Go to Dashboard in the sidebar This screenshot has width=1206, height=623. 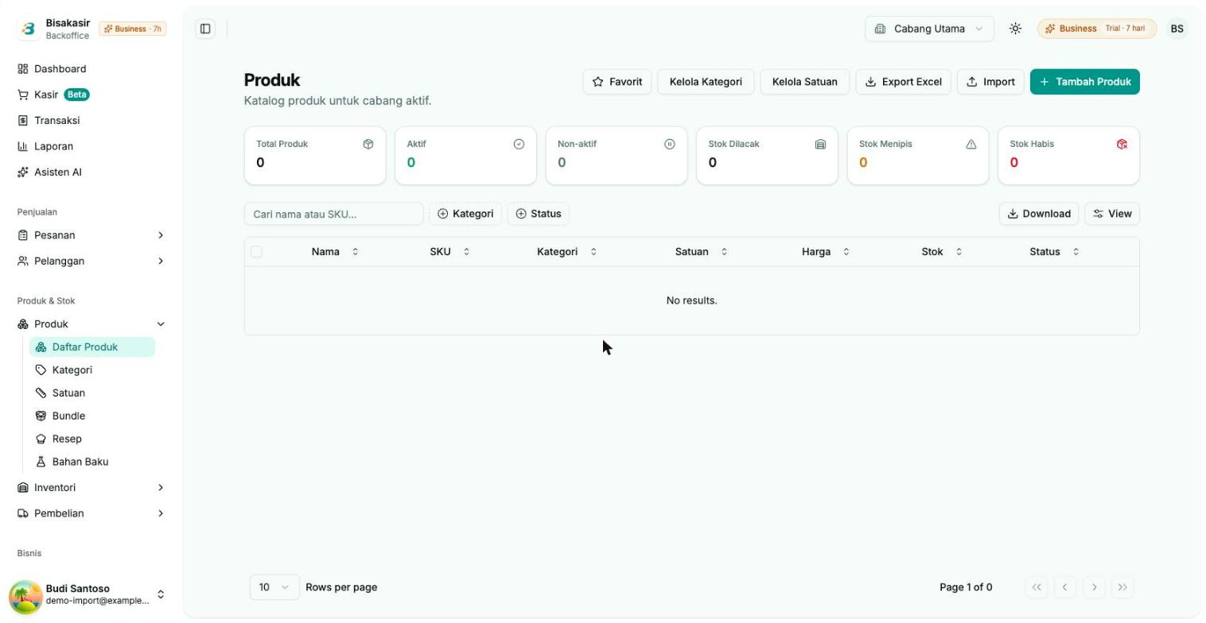(x=91, y=69)
